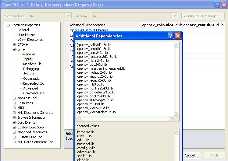Open the Platform dropdown
Viewport: 228px width, 161px height.
pos(175,16)
